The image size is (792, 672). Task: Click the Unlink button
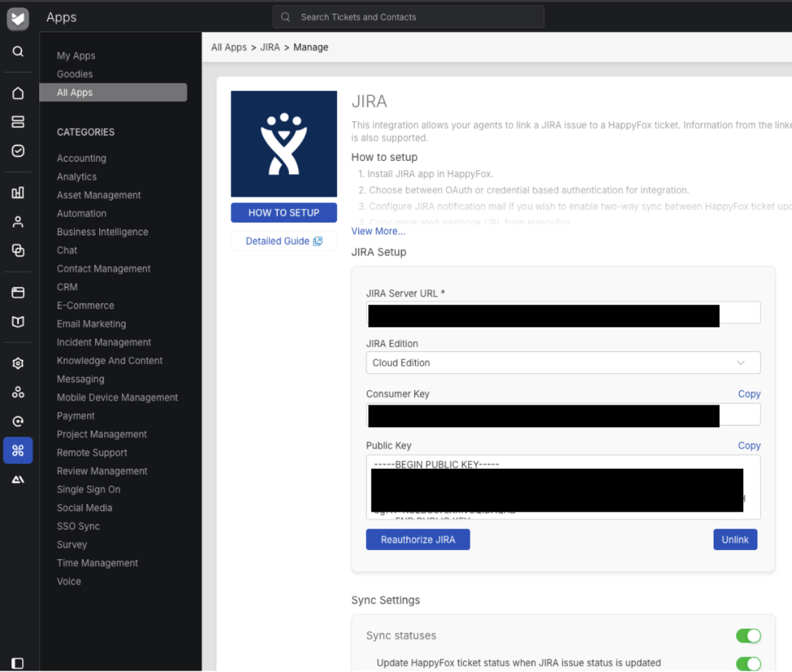click(735, 540)
